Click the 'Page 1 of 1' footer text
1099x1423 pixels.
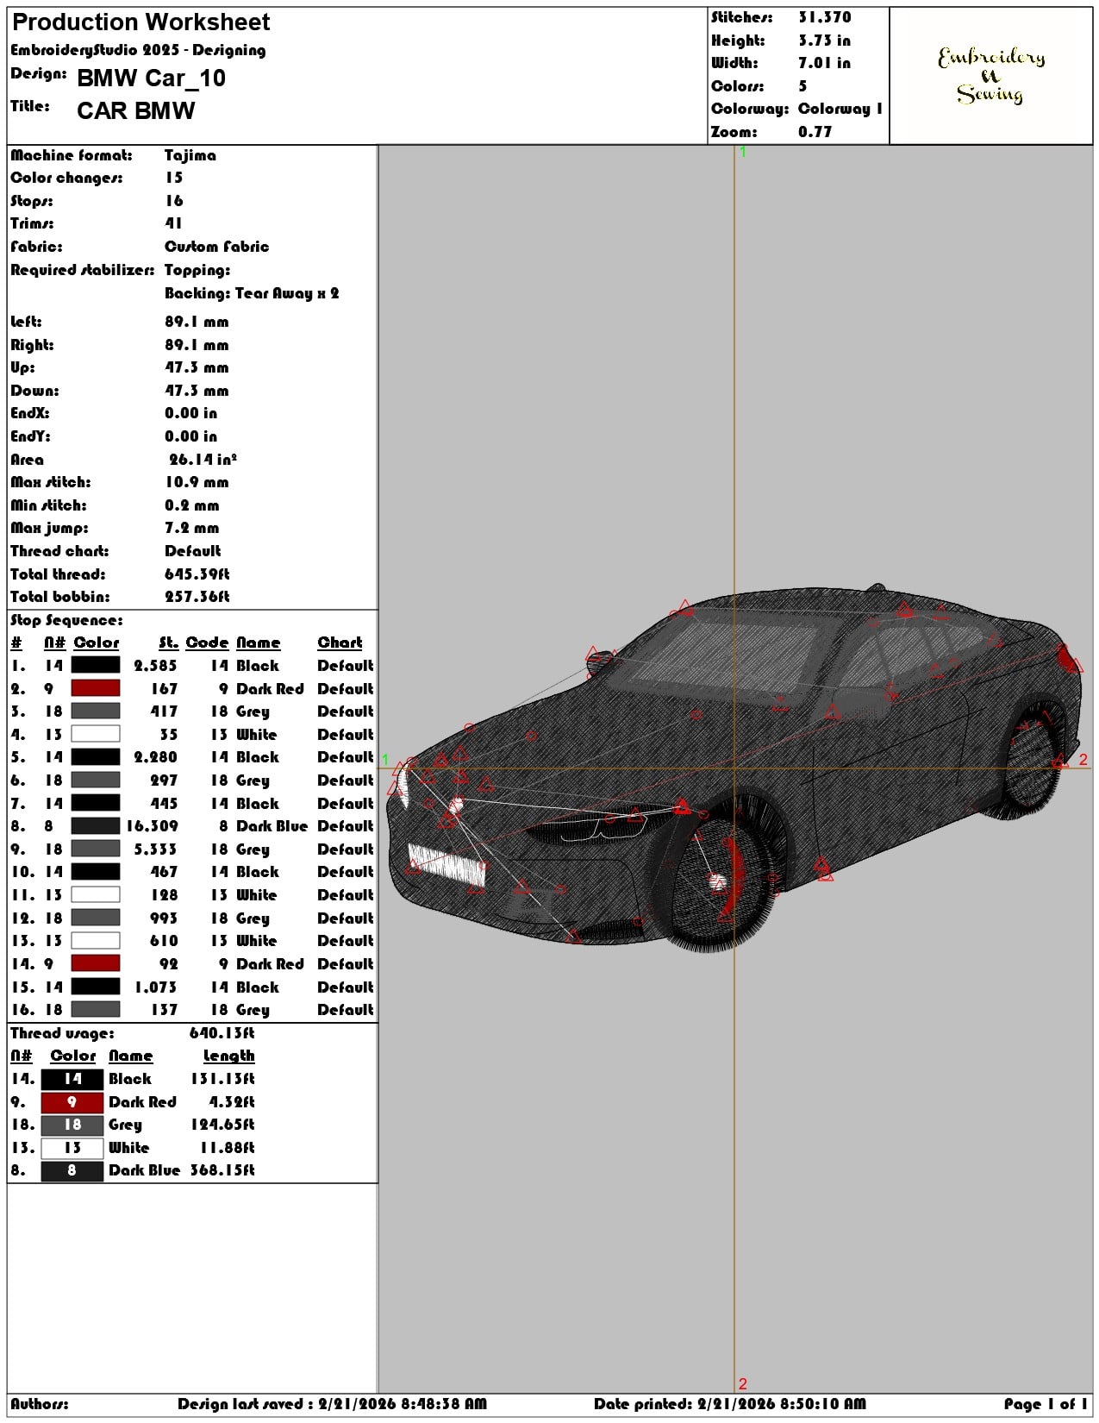tap(1045, 1403)
